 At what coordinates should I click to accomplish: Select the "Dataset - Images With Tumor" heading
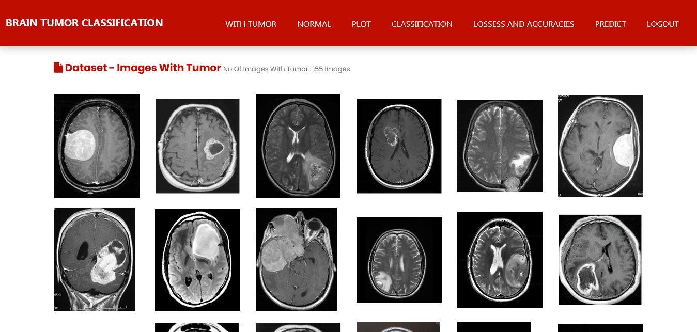[x=143, y=68]
